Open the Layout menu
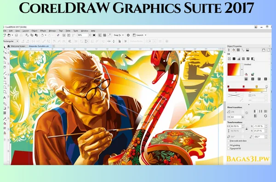This screenshot has width=276, height=182. pos(25,31)
